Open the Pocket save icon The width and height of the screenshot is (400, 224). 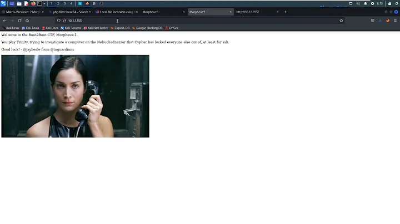(x=373, y=21)
